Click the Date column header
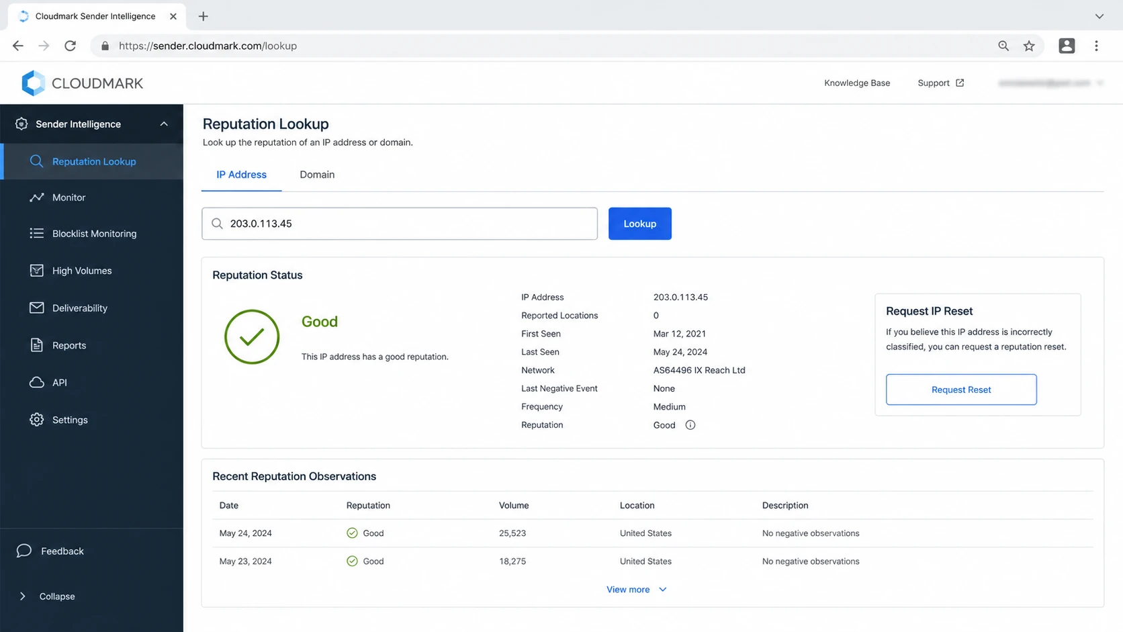 [x=228, y=505]
